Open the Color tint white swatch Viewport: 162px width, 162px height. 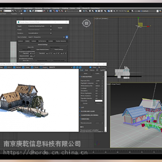point(99,101)
